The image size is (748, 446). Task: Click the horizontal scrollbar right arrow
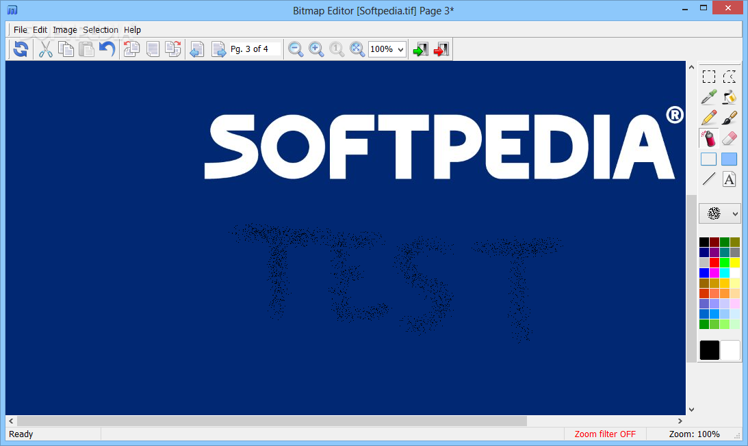tap(680, 421)
